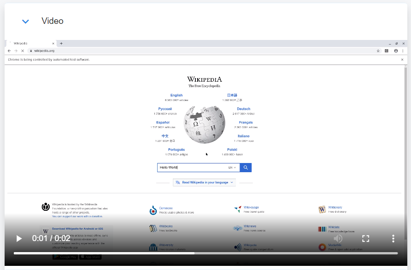
Task: Open the Wikinews icon
Action: (238, 228)
